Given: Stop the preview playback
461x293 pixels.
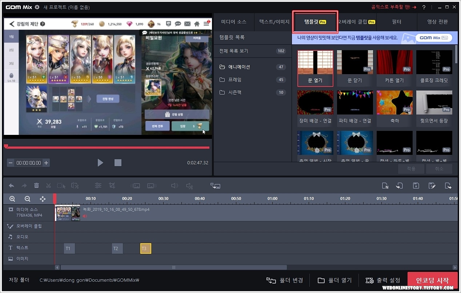Looking at the screenshot, I should (x=118, y=162).
